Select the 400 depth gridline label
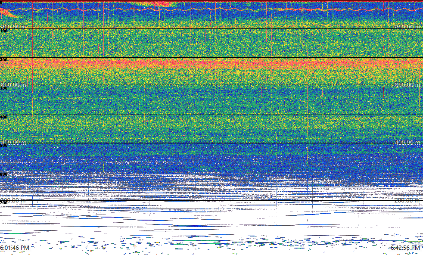Image resolution: width=423 pixels, height=255 pixels. tap(4, 117)
